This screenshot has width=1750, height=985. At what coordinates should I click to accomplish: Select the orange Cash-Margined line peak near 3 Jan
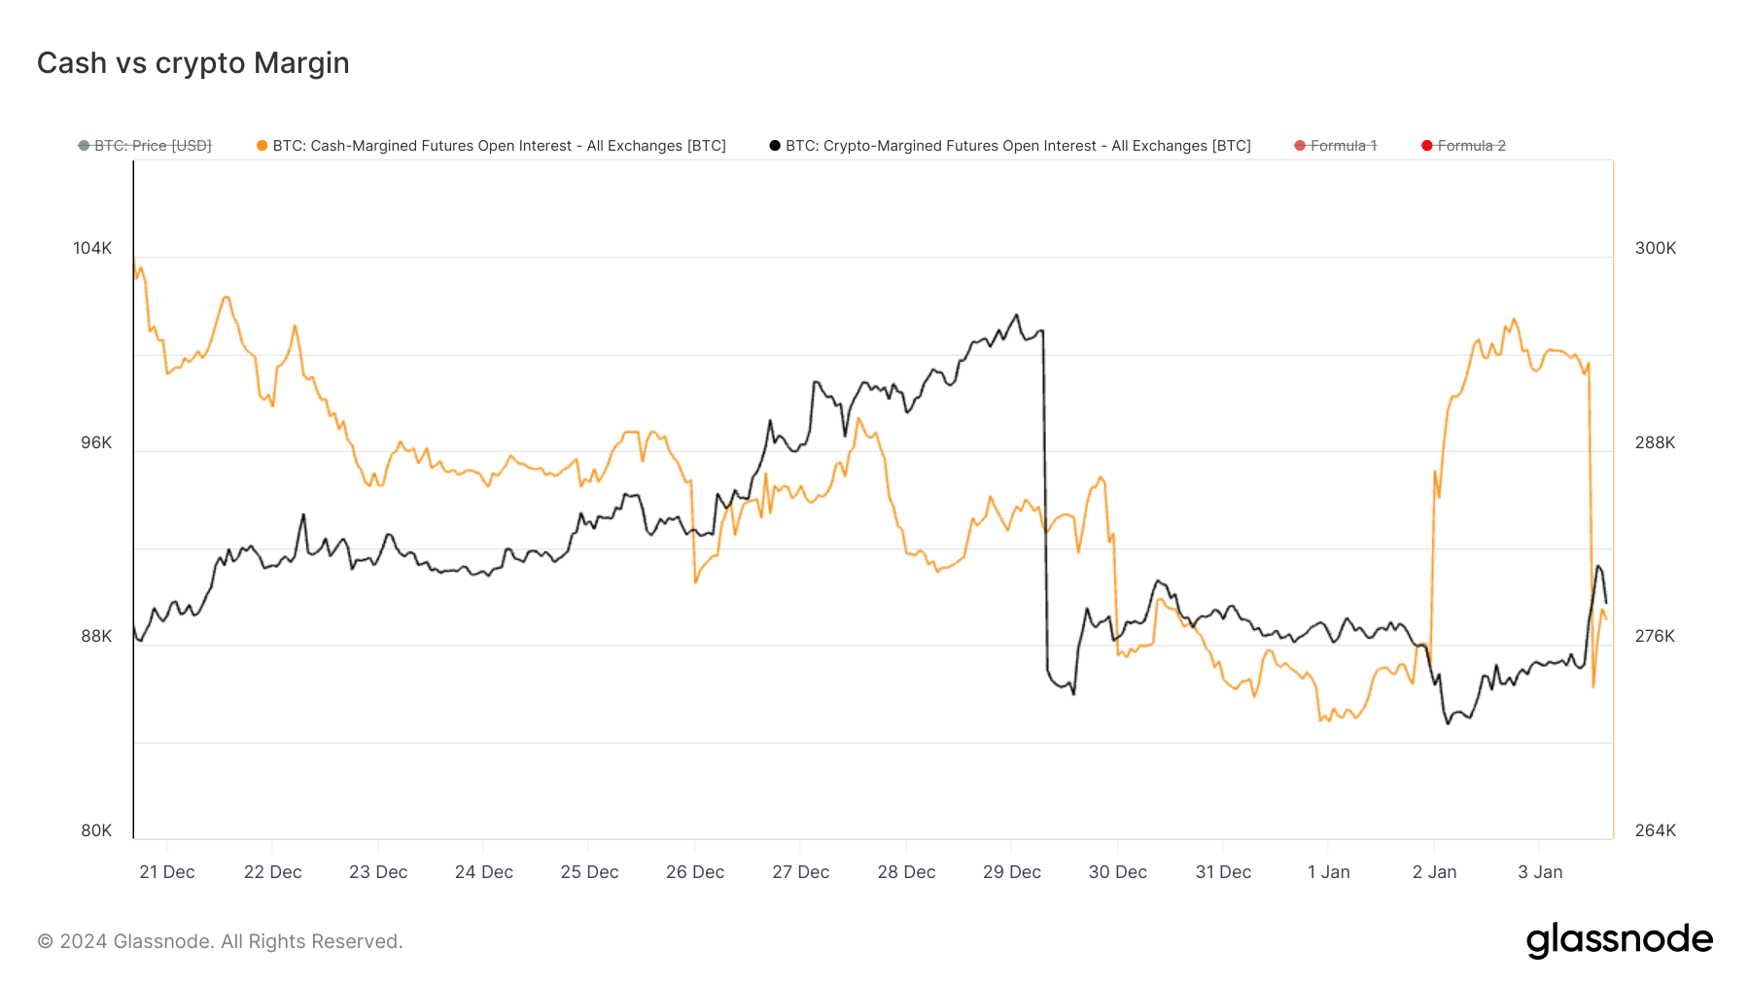1513,319
